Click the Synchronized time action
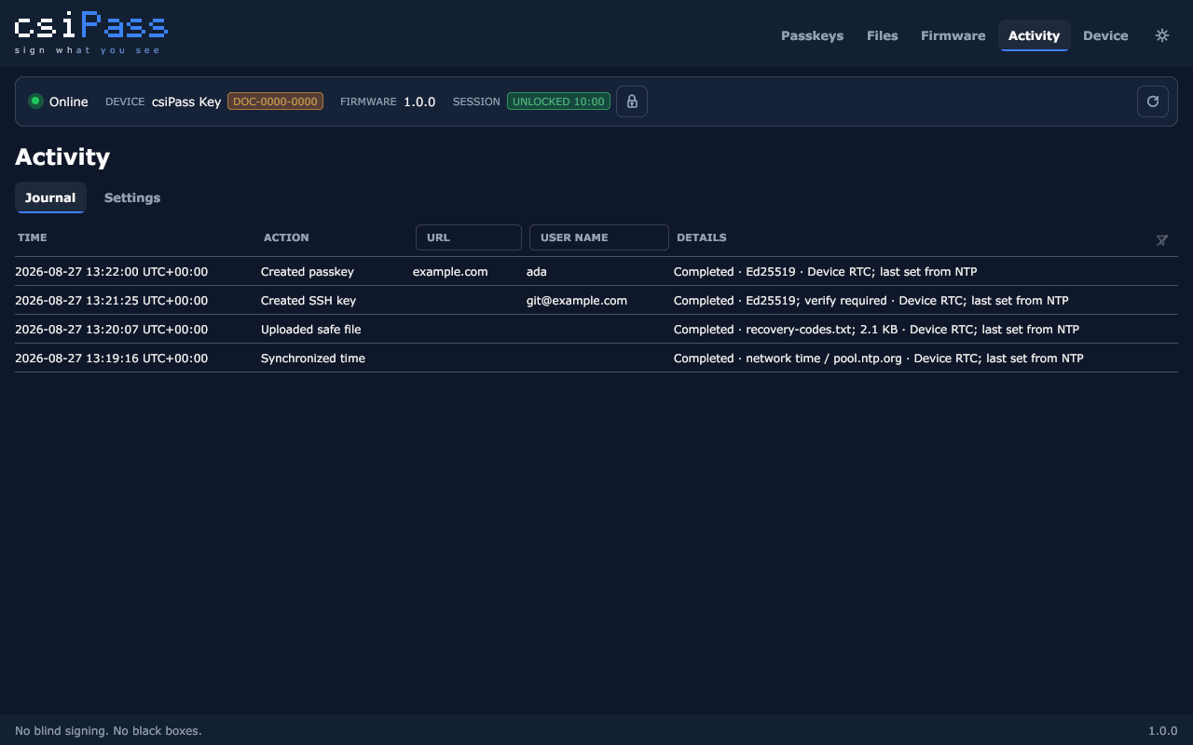Image resolution: width=1193 pixels, height=745 pixels. pyautogui.click(x=313, y=359)
